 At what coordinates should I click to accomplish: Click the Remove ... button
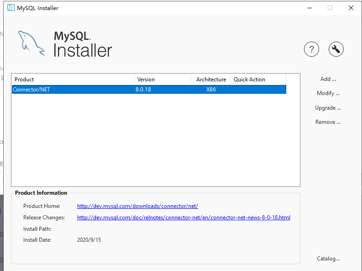[x=328, y=122]
